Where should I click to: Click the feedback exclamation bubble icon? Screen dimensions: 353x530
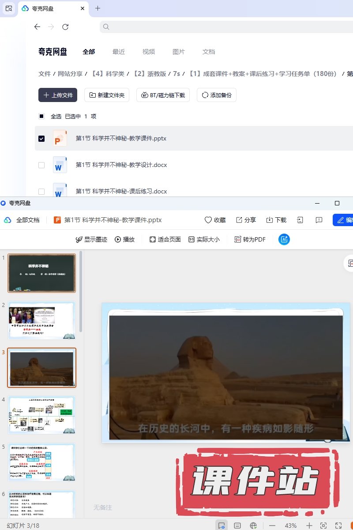[x=319, y=220]
